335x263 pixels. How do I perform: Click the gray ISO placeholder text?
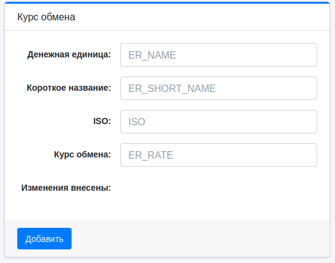click(x=137, y=122)
